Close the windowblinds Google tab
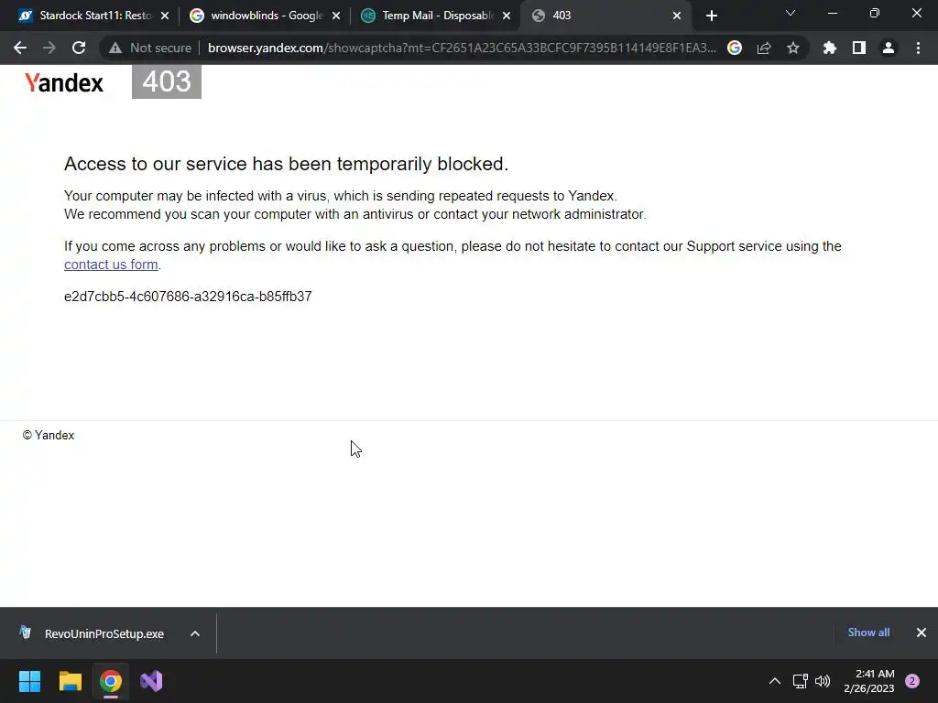 tap(335, 16)
